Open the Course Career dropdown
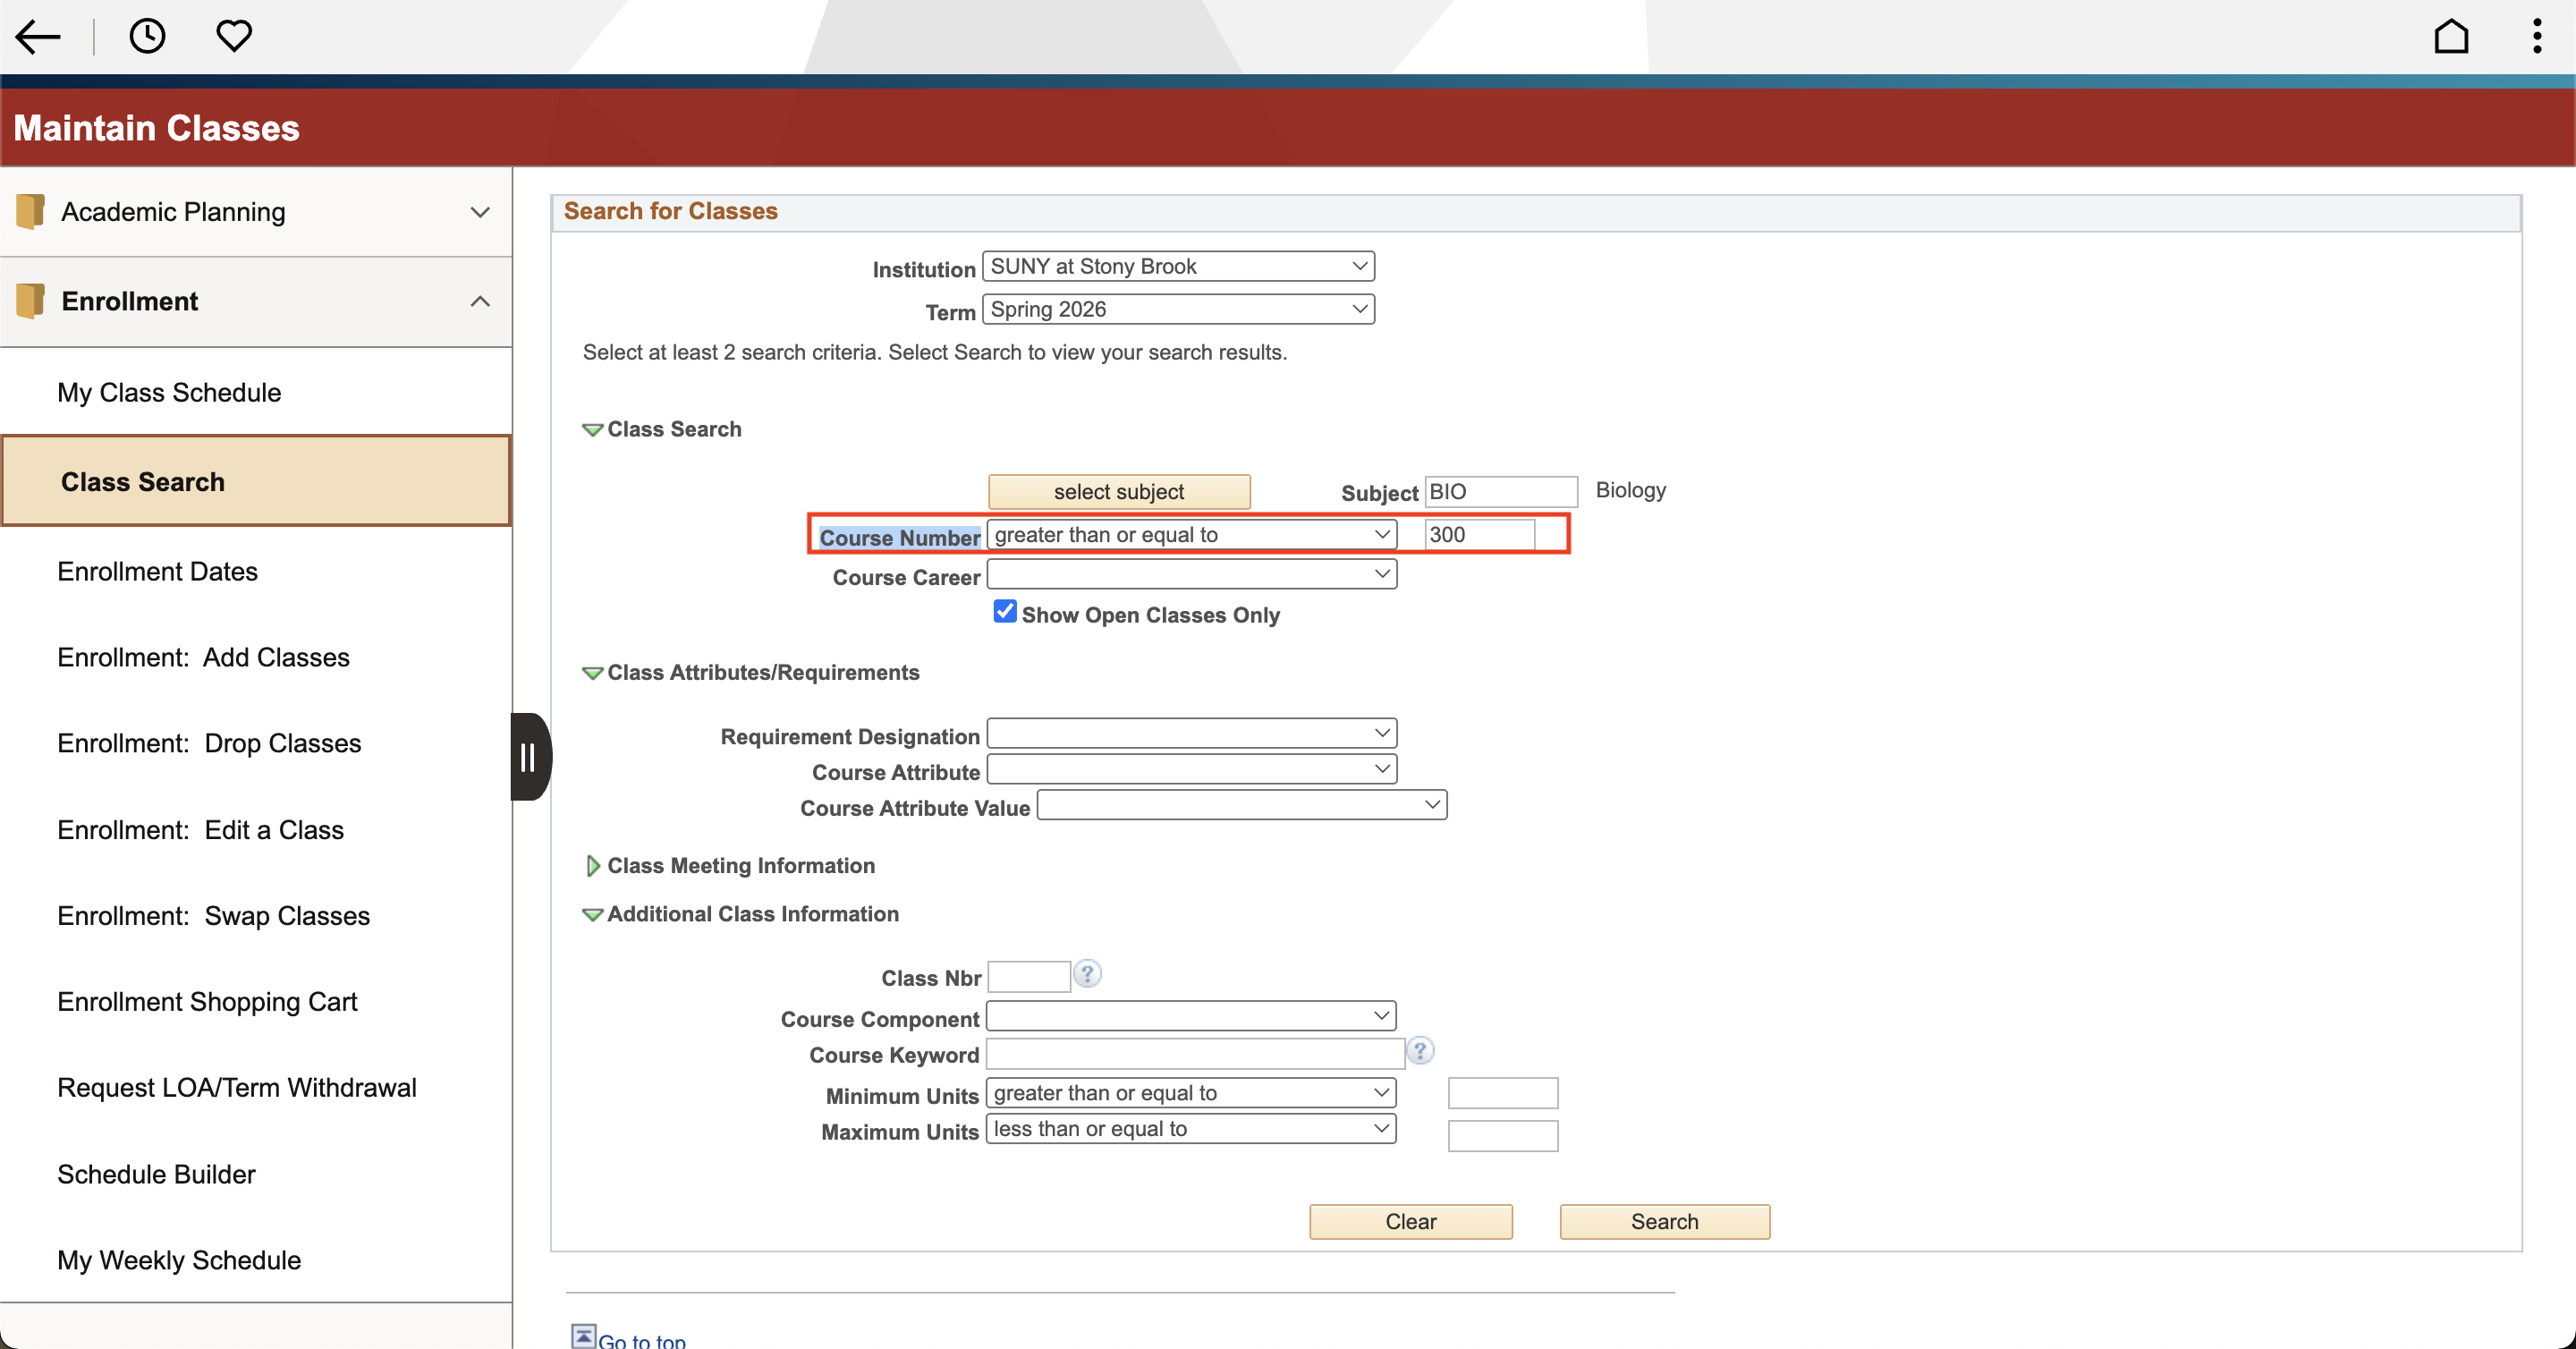Screen dimensions: 2576x1349 1191,574
